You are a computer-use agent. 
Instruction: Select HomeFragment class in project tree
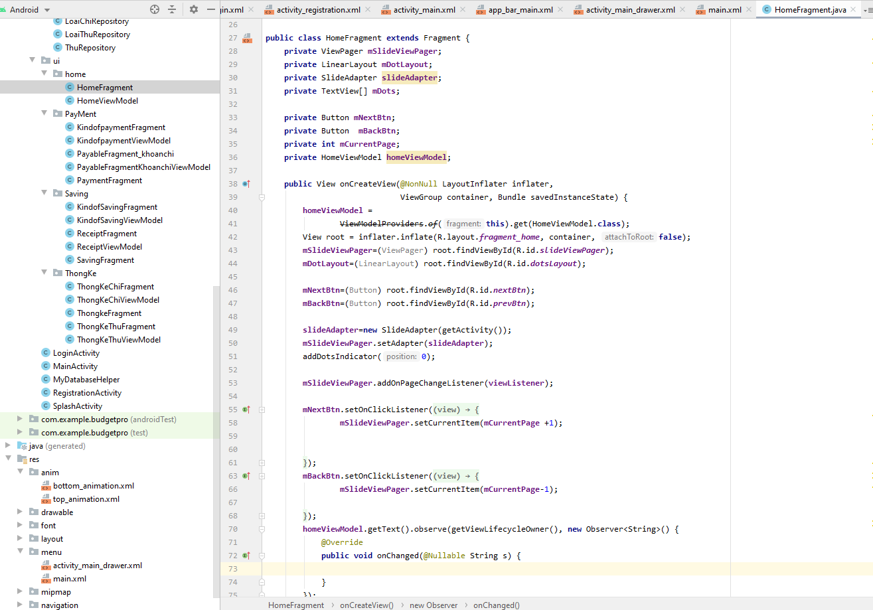pyautogui.click(x=105, y=87)
